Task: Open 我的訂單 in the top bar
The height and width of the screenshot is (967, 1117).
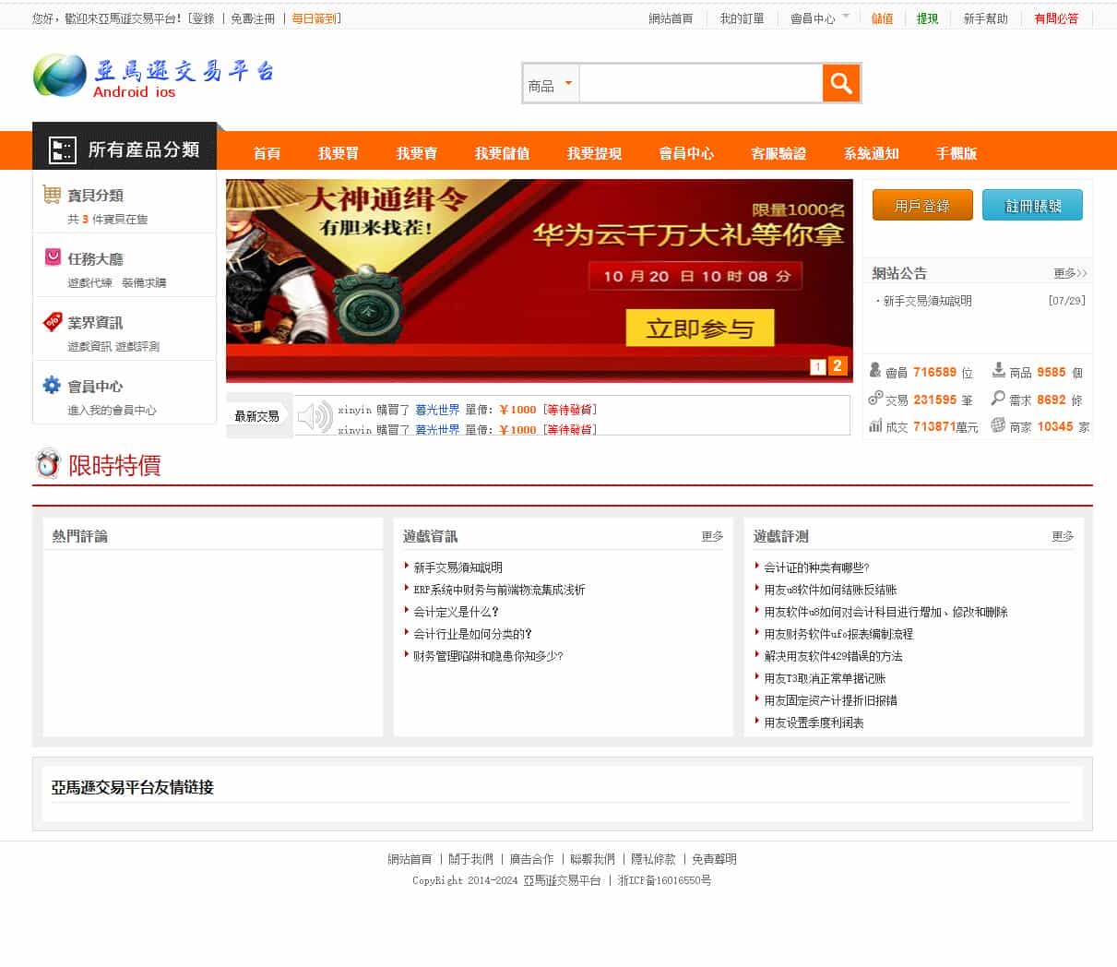Action: point(742,18)
